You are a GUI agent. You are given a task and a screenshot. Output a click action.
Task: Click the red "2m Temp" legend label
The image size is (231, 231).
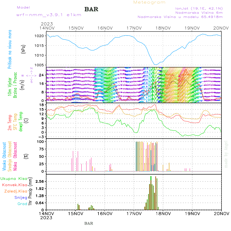coord(9,123)
